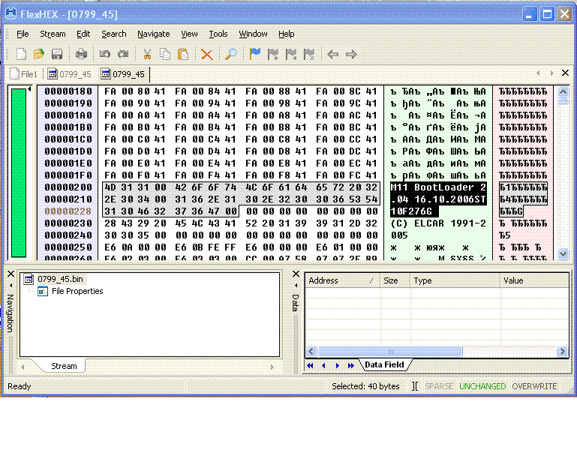
Task: Undo last action in toolbar
Action: click(104, 55)
